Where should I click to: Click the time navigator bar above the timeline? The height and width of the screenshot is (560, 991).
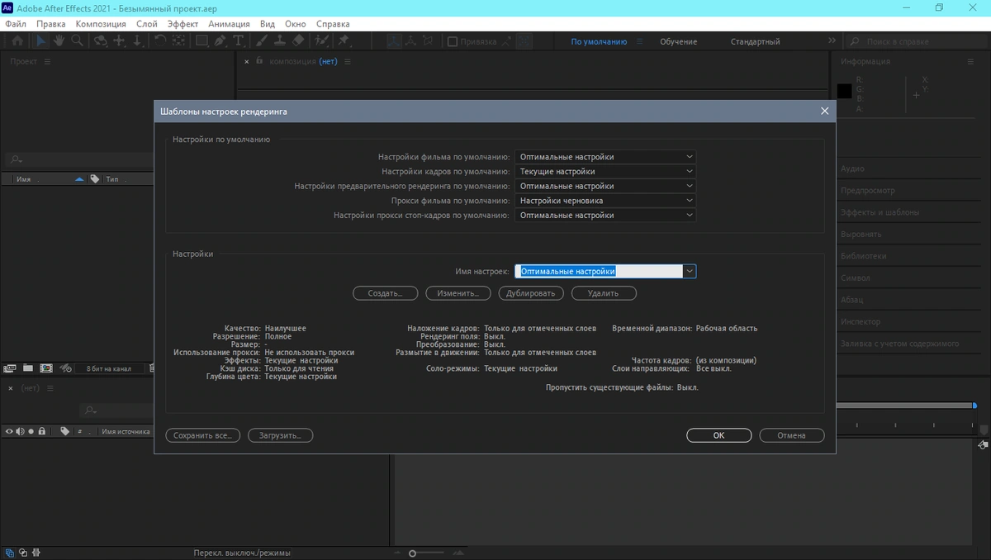(x=905, y=406)
